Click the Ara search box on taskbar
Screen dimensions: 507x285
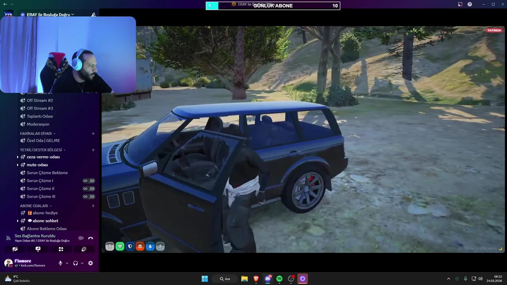point(224,279)
